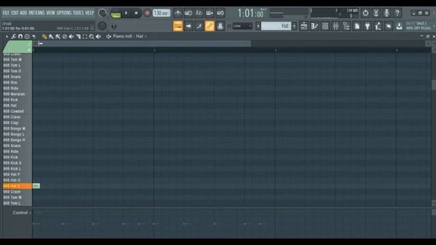Toggle typing keyboard to piano icon
Screen dimensions: 436x245
178,26
